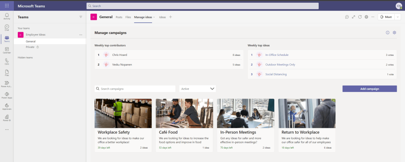Reload the tab with the refresh icon
Viewport: 405px width, 162px height.
point(360,17)
